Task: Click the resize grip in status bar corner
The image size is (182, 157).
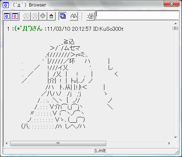Action: point(177,152)
